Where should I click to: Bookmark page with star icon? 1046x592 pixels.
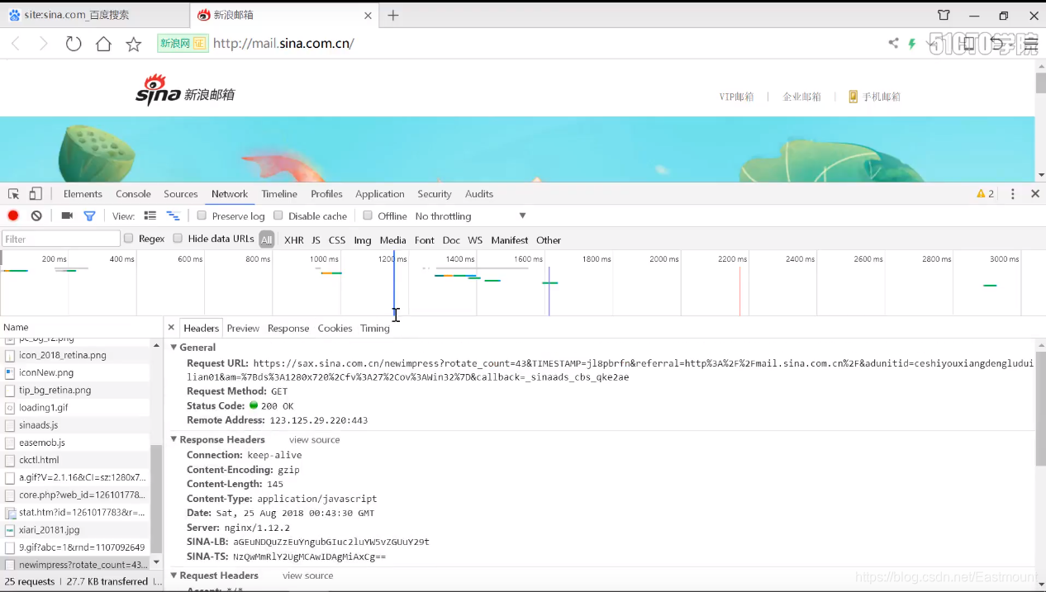tap(134, 44)
